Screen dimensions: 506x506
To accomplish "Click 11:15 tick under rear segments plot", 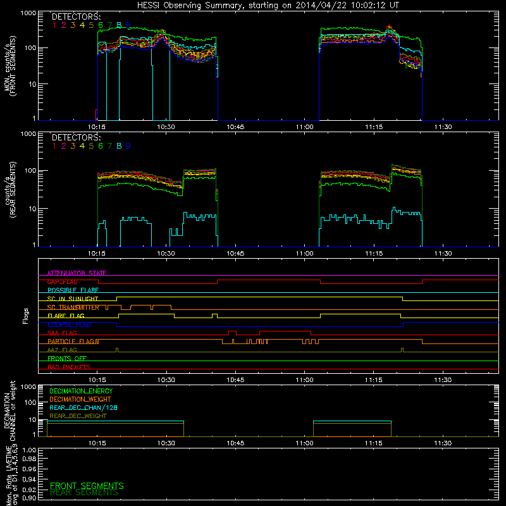I will point(374,254).
